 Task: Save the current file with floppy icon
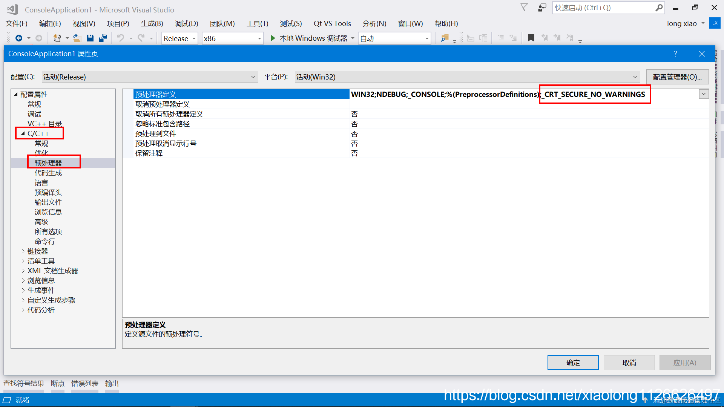(90, 38)
